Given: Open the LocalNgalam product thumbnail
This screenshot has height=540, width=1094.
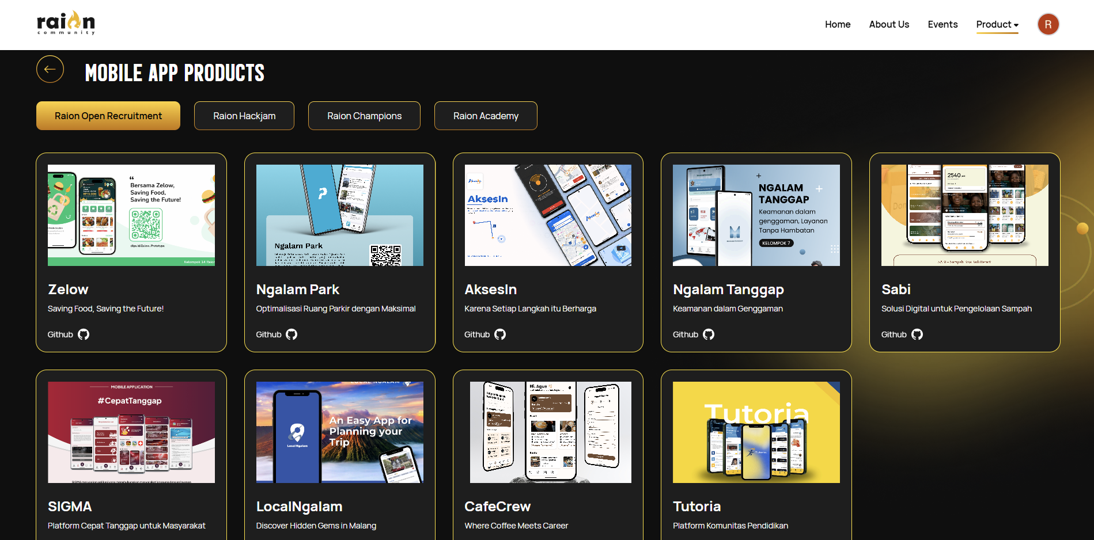Looking at the screenshot, I should [x=340, y=432].
